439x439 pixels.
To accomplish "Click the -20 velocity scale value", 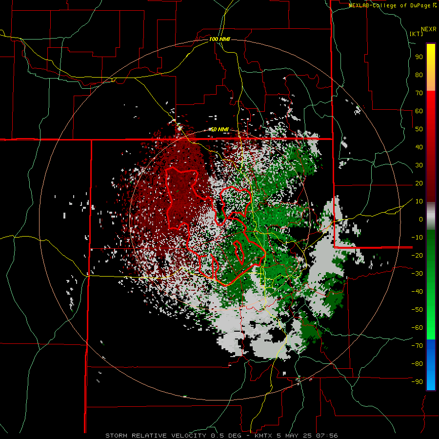I will (417, 255).
